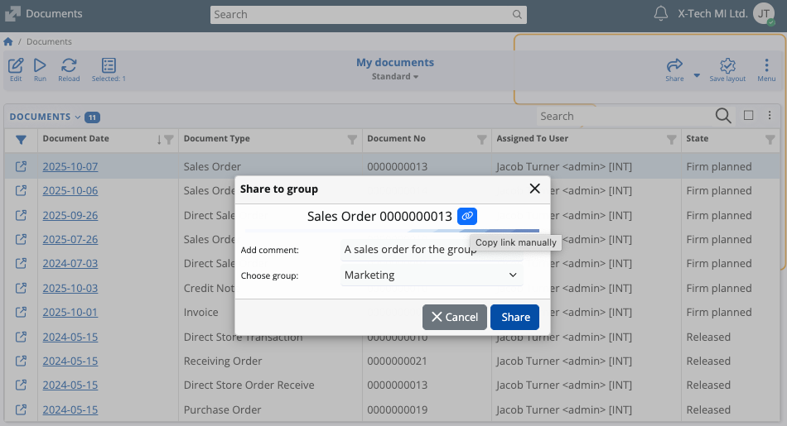
Task: Cancel the Share to group dialog
Action: tap(454, 317)
